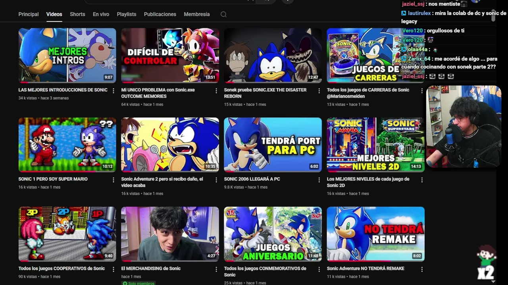This screenshot has height=285, width=508.
Task: Click the chat scrollbar thumb
Action: [493, 16]
